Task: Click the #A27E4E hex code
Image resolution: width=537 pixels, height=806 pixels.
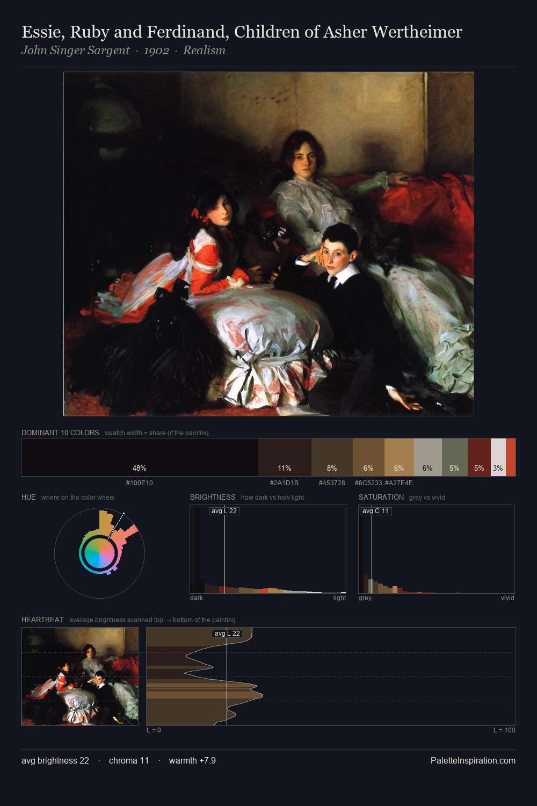Action: click(x=399, y=483)
